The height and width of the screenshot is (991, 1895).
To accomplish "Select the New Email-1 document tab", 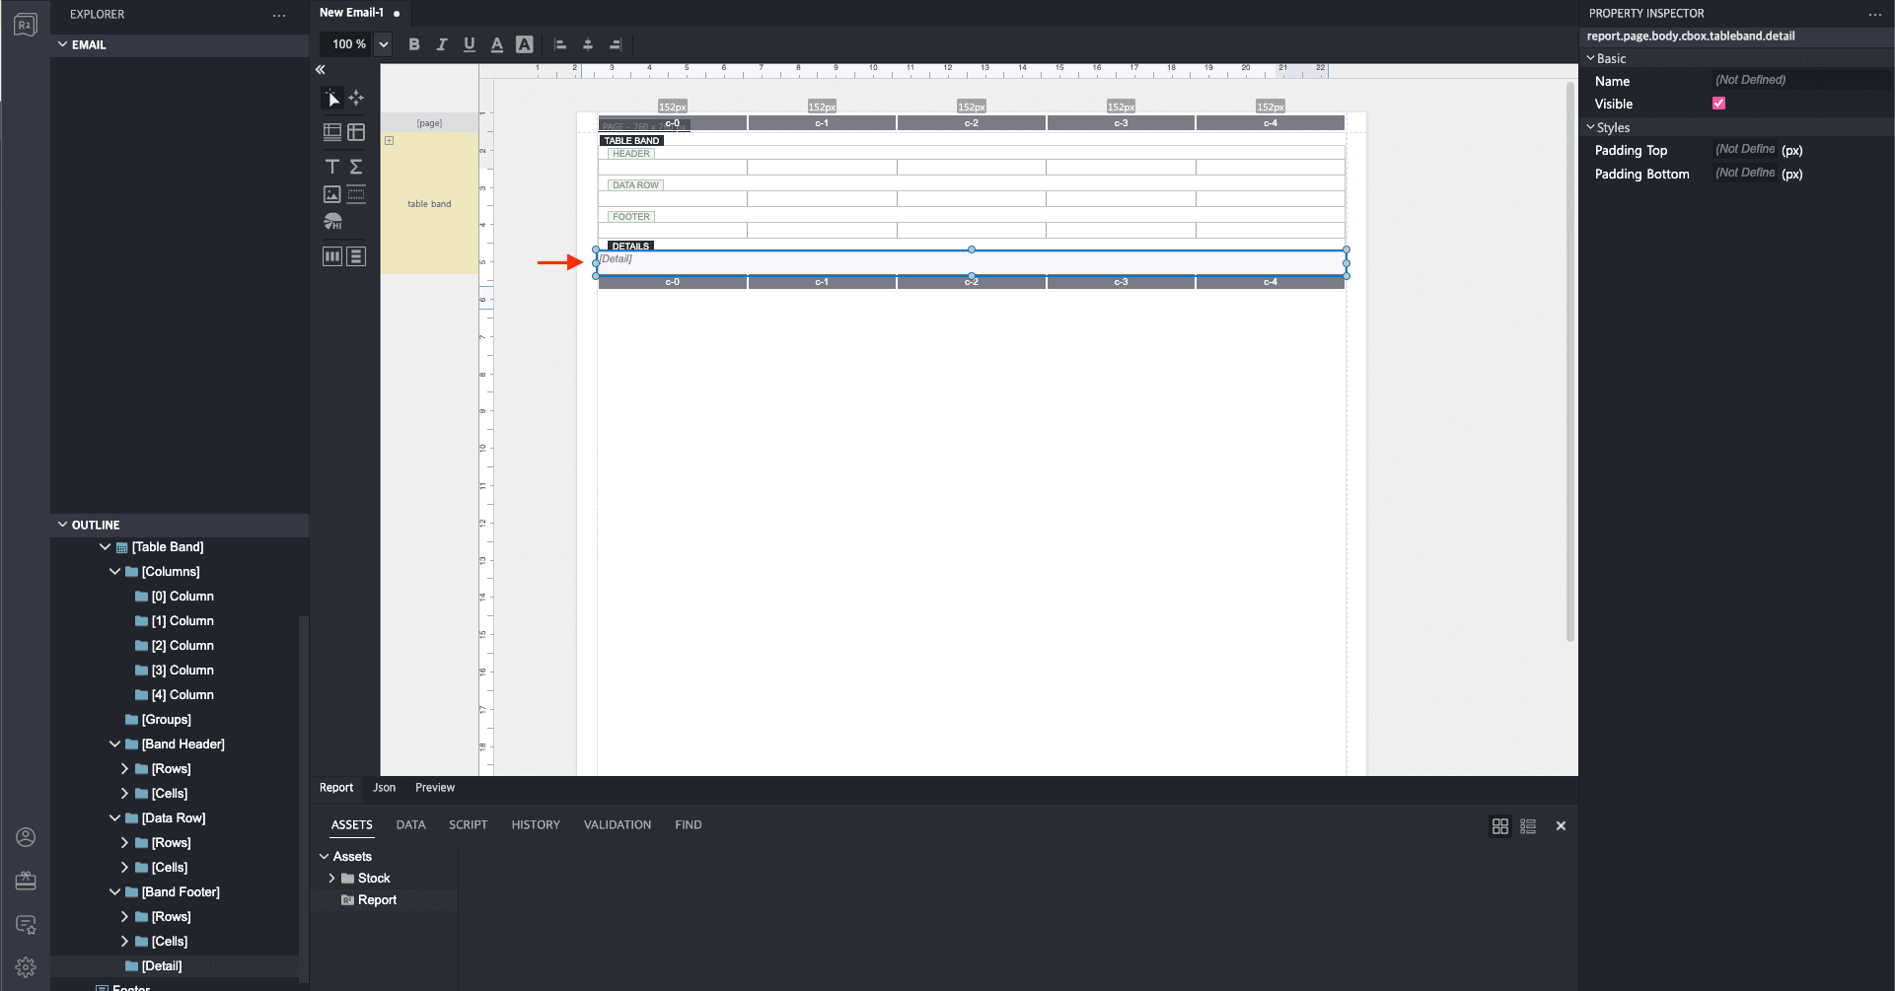I will point(360,13).
